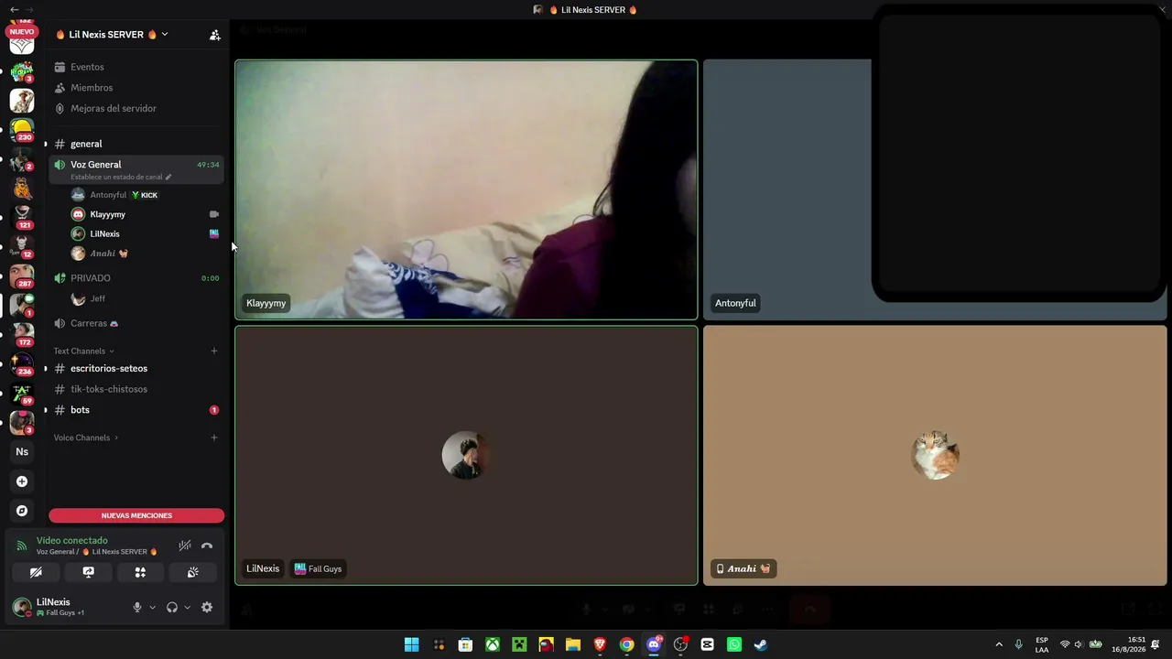The width and height of the screenshot is (1172, 659).
Task: Collapse the Text Channels category
Action: point(83,351)
